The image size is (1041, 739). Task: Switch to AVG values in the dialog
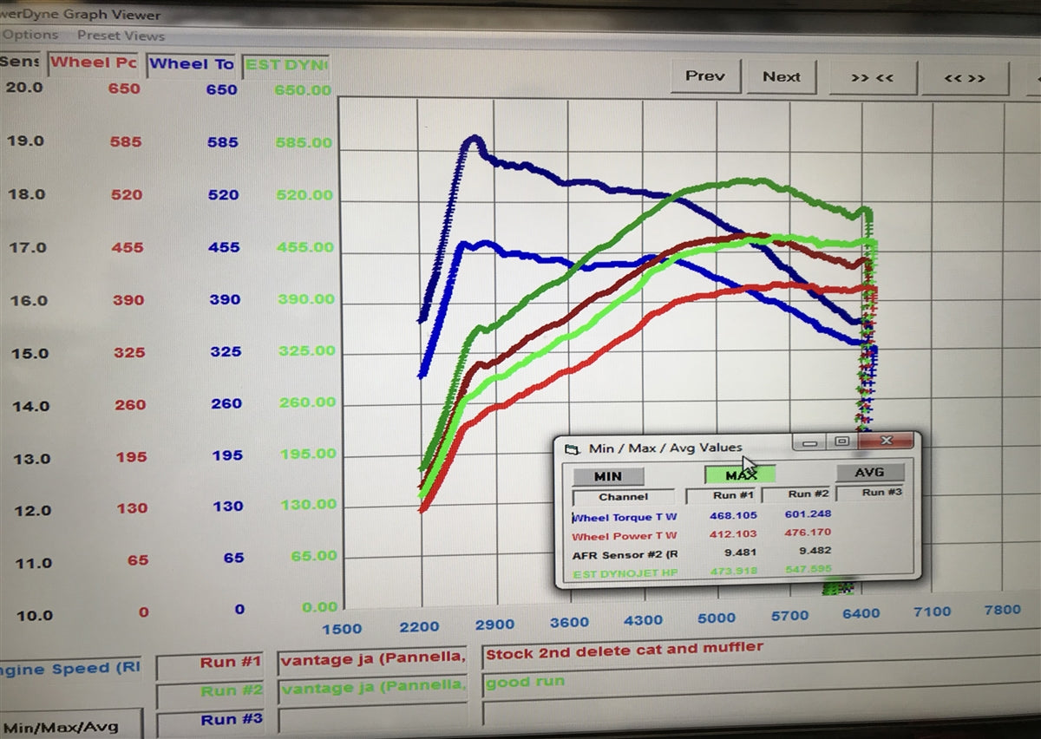(869, 472)
